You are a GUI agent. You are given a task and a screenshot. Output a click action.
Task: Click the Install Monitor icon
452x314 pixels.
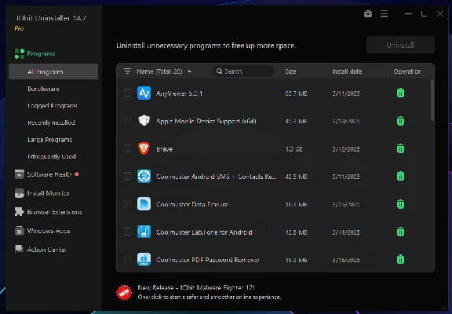click(20, 193)
